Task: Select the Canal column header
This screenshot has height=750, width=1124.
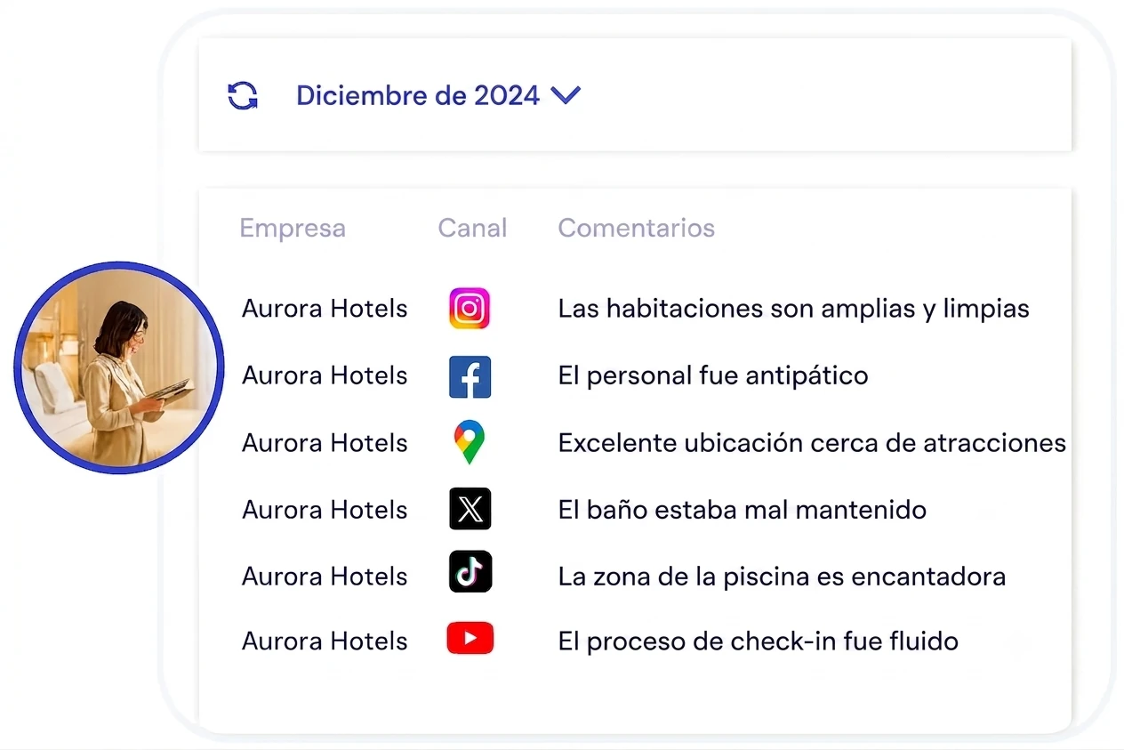Action: (472, 228)
